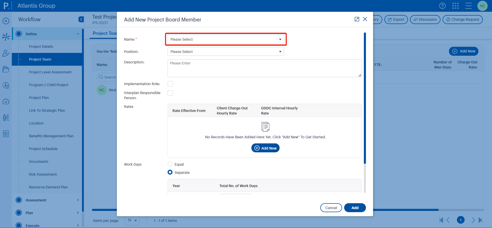
Task: Open the dashboard gauge icon in left rail
Action: [6, 101]
